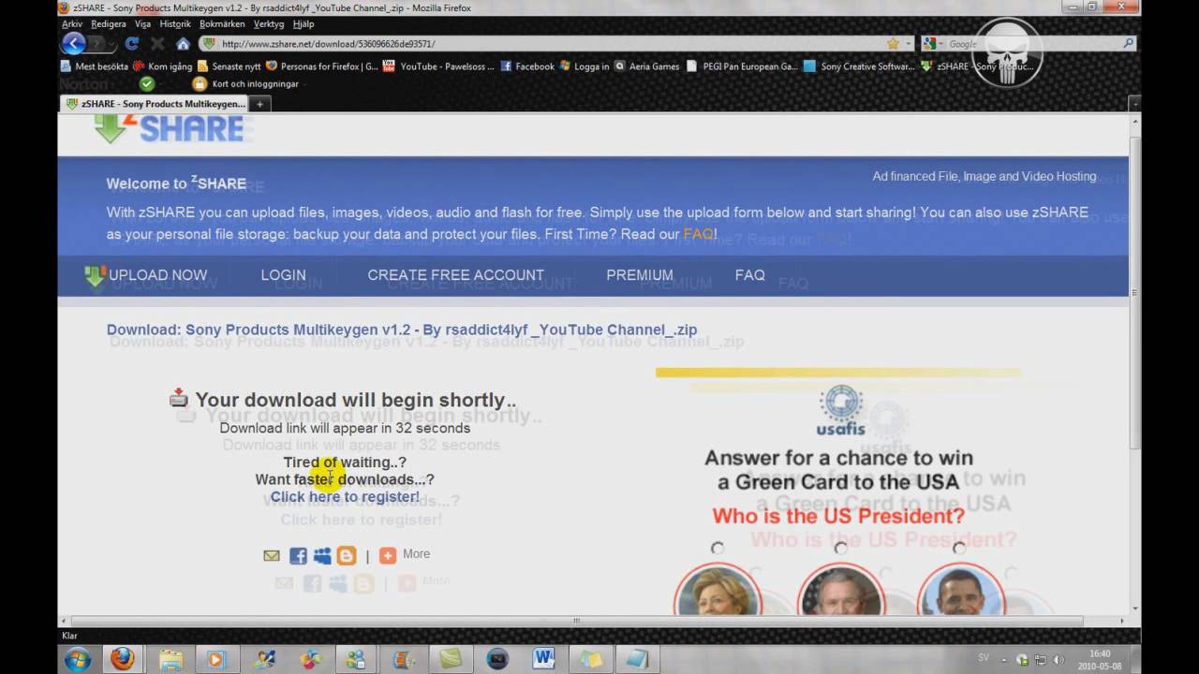
Task: Click the Firefox taskbar icon
Action: pyautogui.click(x=123, y=659)
